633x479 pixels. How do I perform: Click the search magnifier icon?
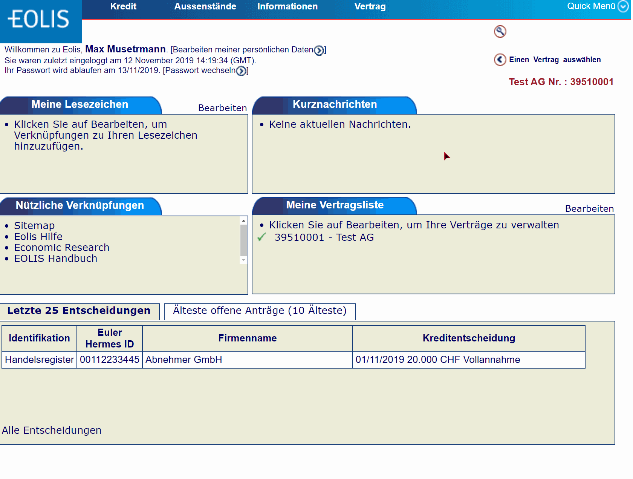[500, 31]
